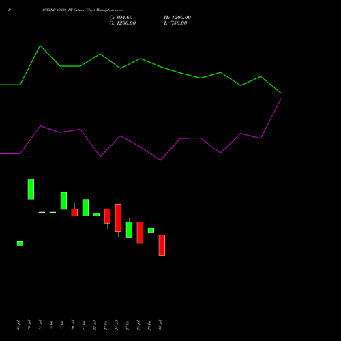The width and height of the screenshot is (341, 341).
Task: Select the small green candle above 08 Jul
Action: tap(20, 243)
